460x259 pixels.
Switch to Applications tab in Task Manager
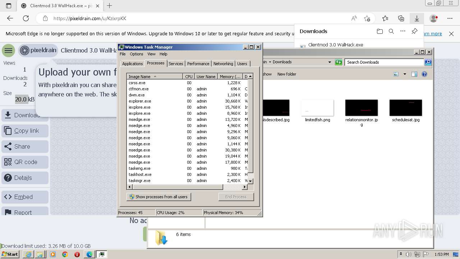[132, 64]
